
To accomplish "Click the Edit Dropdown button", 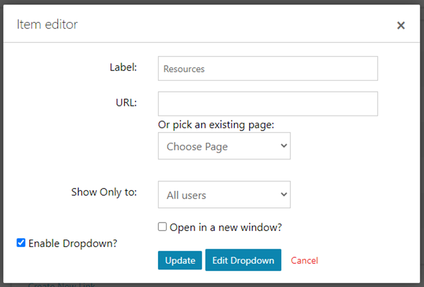I will (x=243, y=260).
